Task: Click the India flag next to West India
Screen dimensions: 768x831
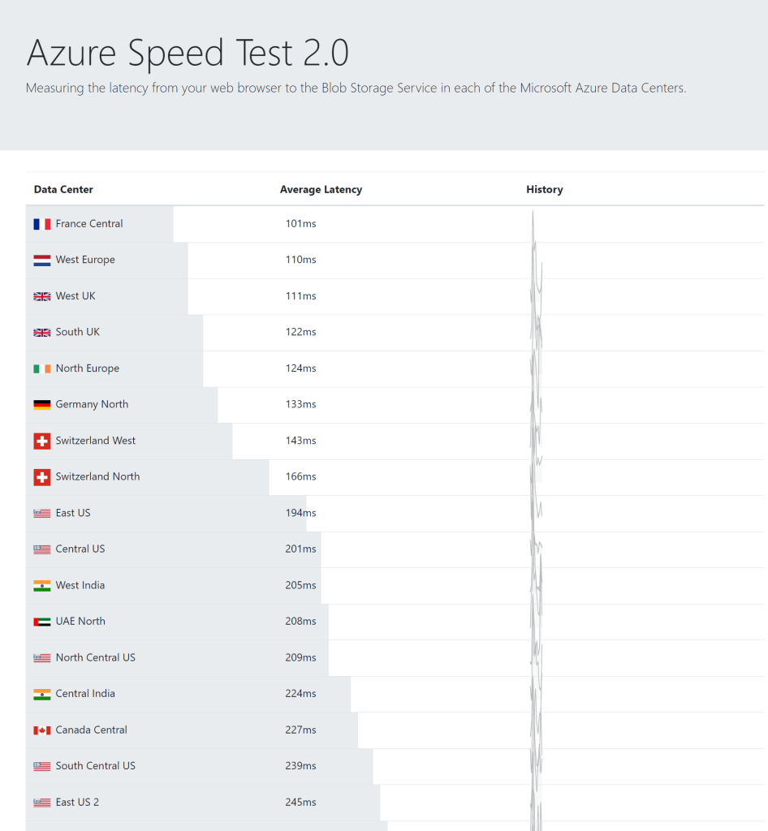Action: 41,585
